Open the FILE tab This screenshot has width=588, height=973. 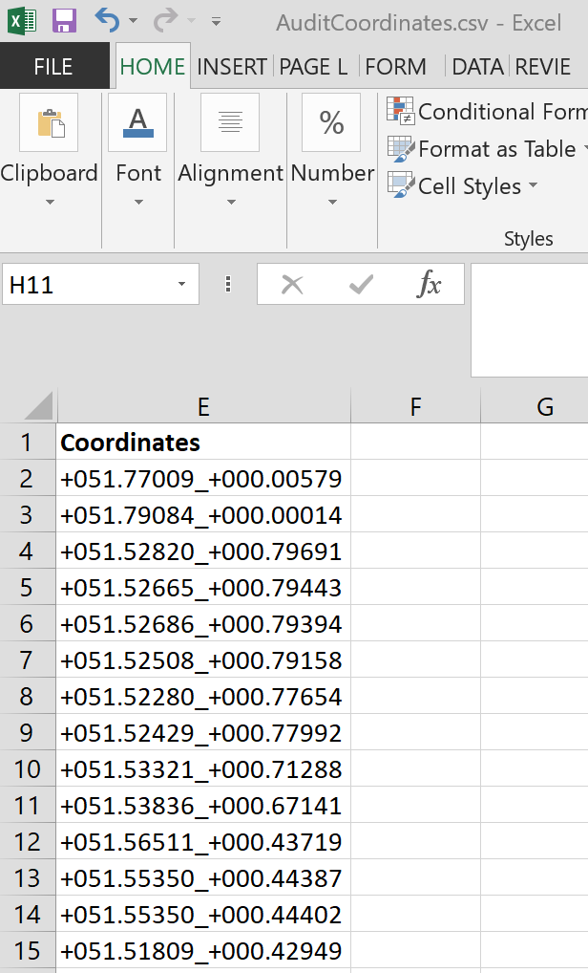point(53,66)
